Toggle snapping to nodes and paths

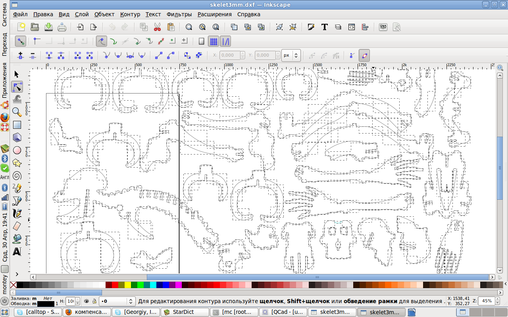click(x=102, y=41)
